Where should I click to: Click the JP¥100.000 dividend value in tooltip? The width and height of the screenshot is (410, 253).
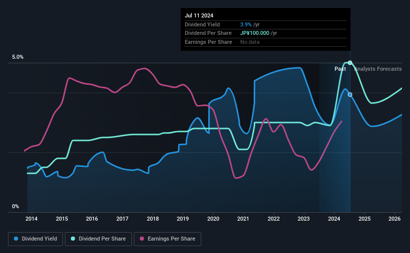(x=255, y=33)
